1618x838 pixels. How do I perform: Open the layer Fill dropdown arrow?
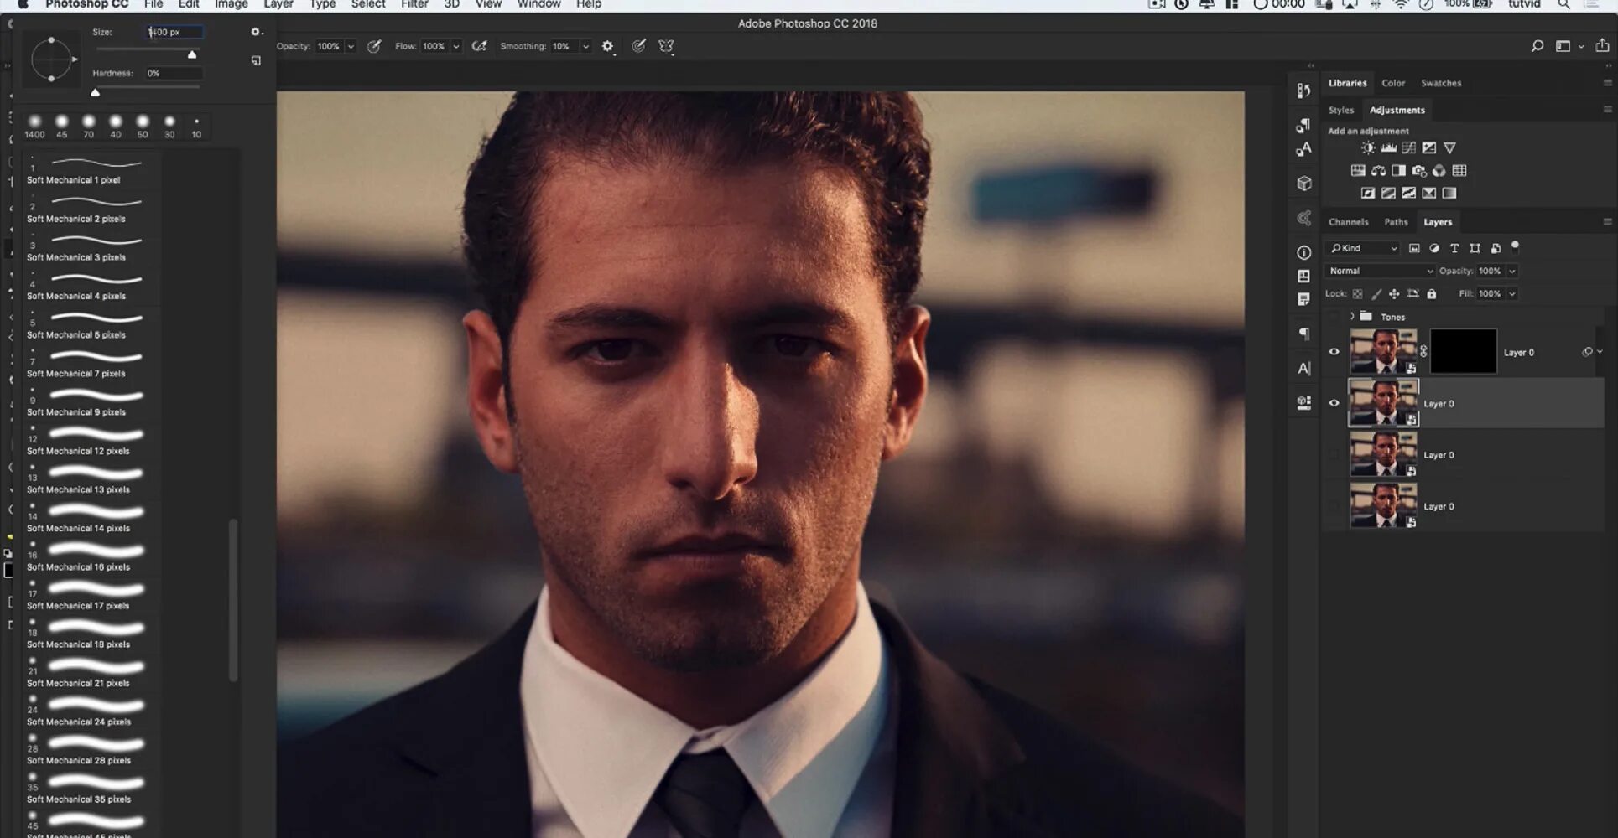(1512, 294)
